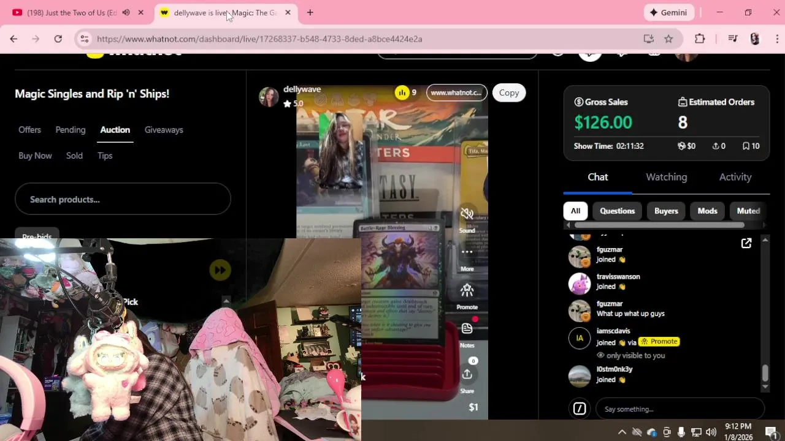Viewport: 785px width, 441px height.
Task: Open the Gemini button
Action: [669, 12]
